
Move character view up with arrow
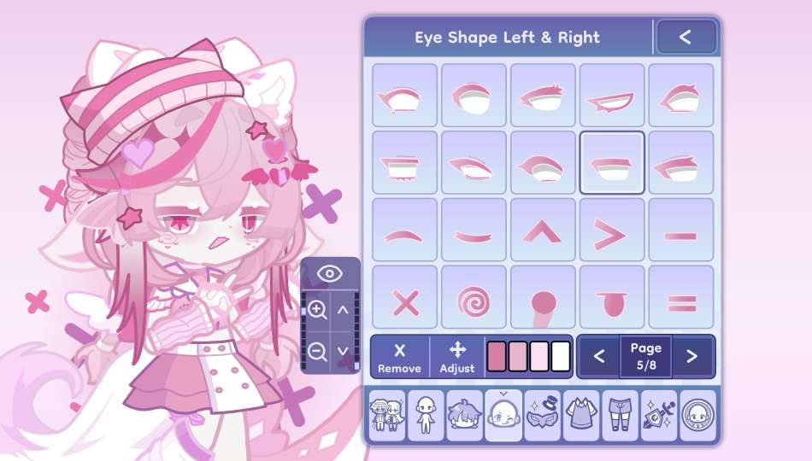click(x=343, y=310)
